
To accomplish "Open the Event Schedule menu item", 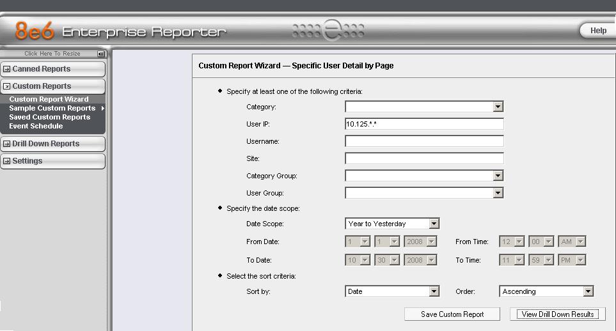I will pyautogui.click(x=36, y=127).
